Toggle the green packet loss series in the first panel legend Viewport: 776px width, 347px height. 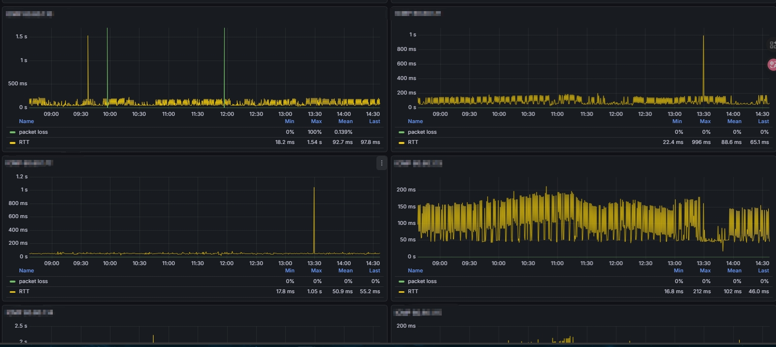33,132
